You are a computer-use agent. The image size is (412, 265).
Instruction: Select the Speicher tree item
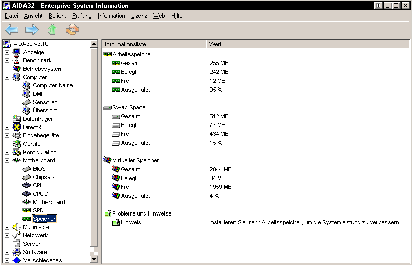(x=44, y=219)
